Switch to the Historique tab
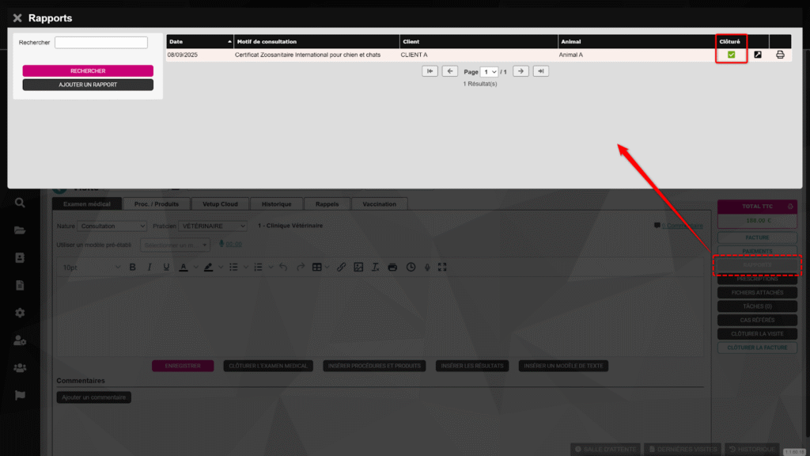 coord(276,204)
